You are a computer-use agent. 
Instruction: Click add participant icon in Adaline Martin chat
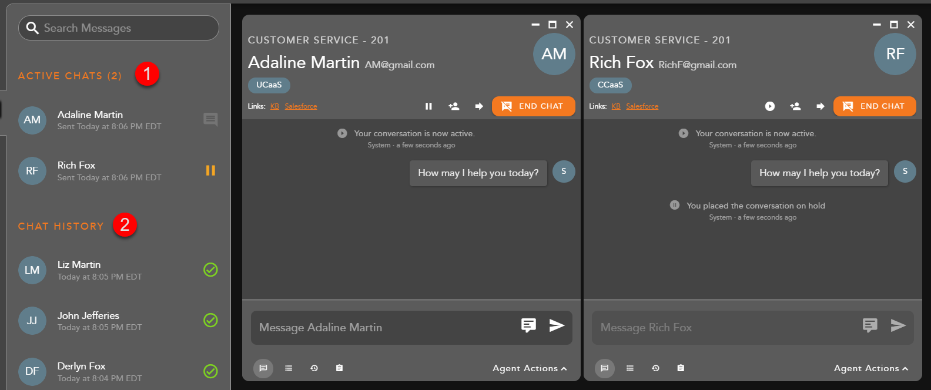pyautogui.click(x=454, y=106)
